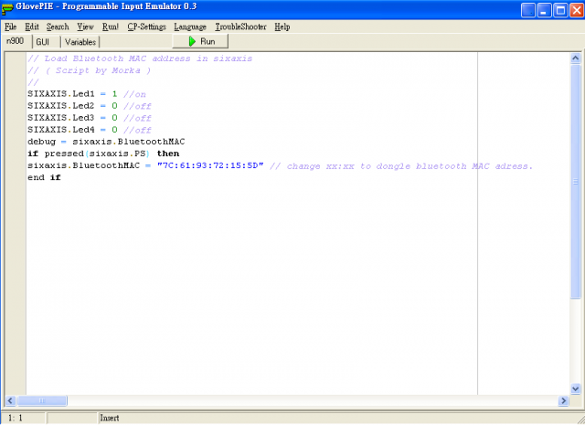Click the line 'SIXAXIS.Led1 = 1'
The image size is (585, 425).
[72, 94]
